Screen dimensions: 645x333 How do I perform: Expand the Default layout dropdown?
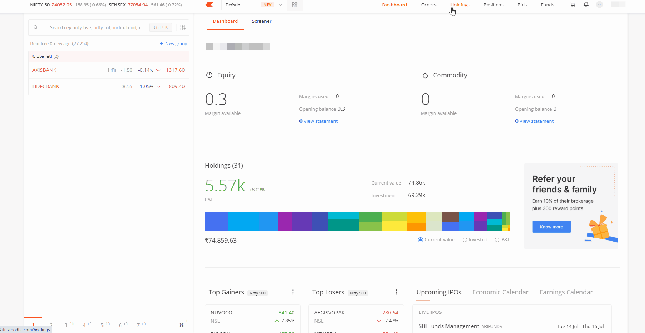pyautogui.click(x=281, y=5)
